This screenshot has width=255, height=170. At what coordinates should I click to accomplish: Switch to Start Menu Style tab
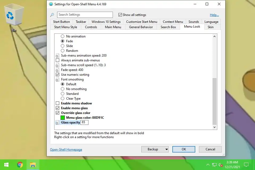(66, 27)
